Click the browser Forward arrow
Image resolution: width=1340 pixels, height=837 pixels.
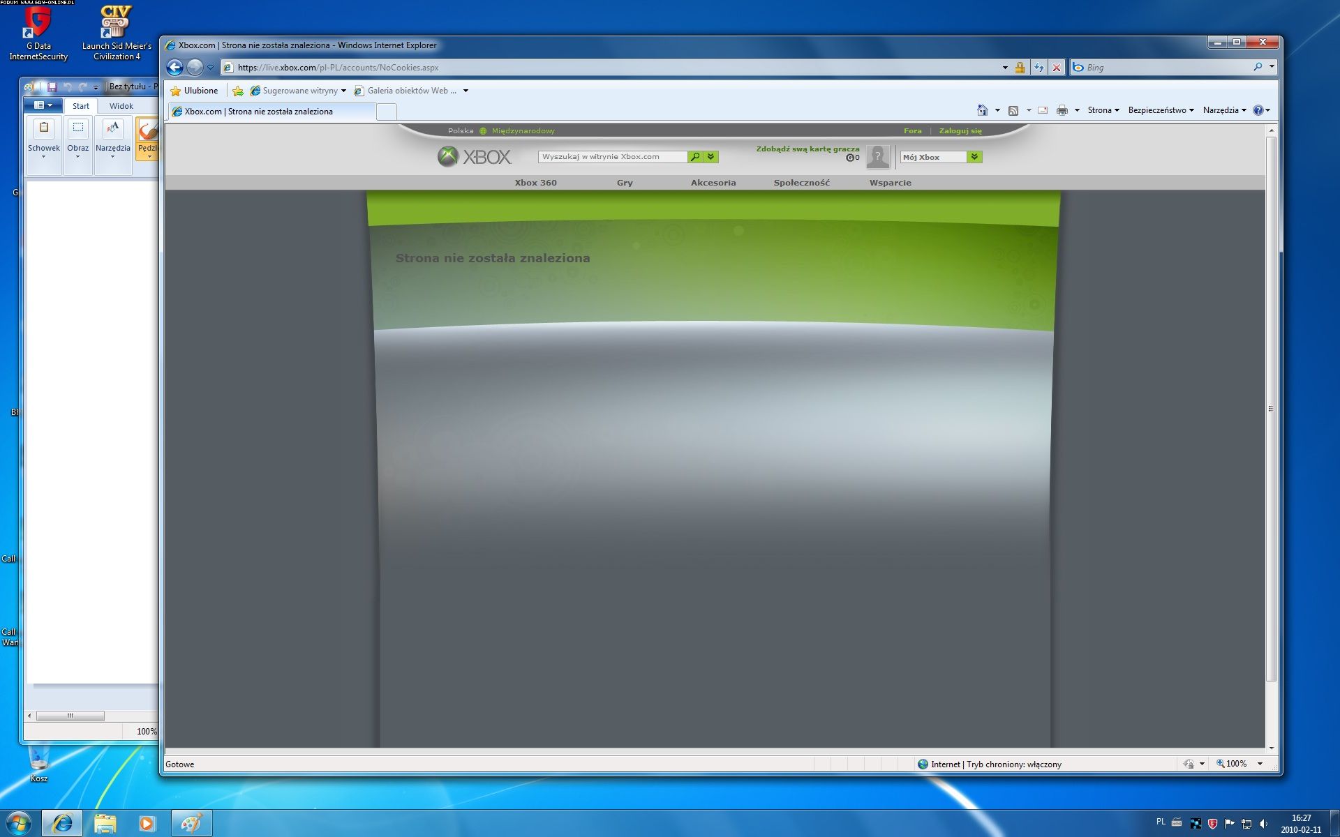click(195, 67)
